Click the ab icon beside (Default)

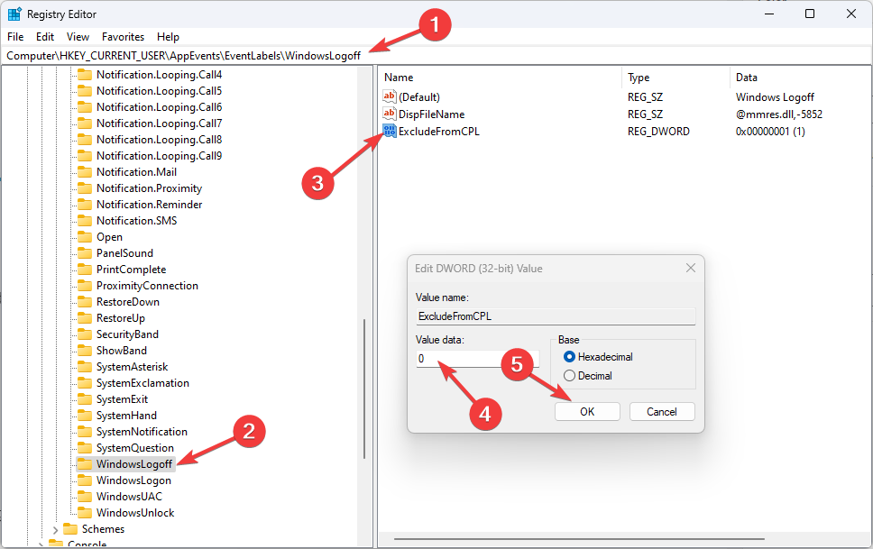[x=389, y=96]
